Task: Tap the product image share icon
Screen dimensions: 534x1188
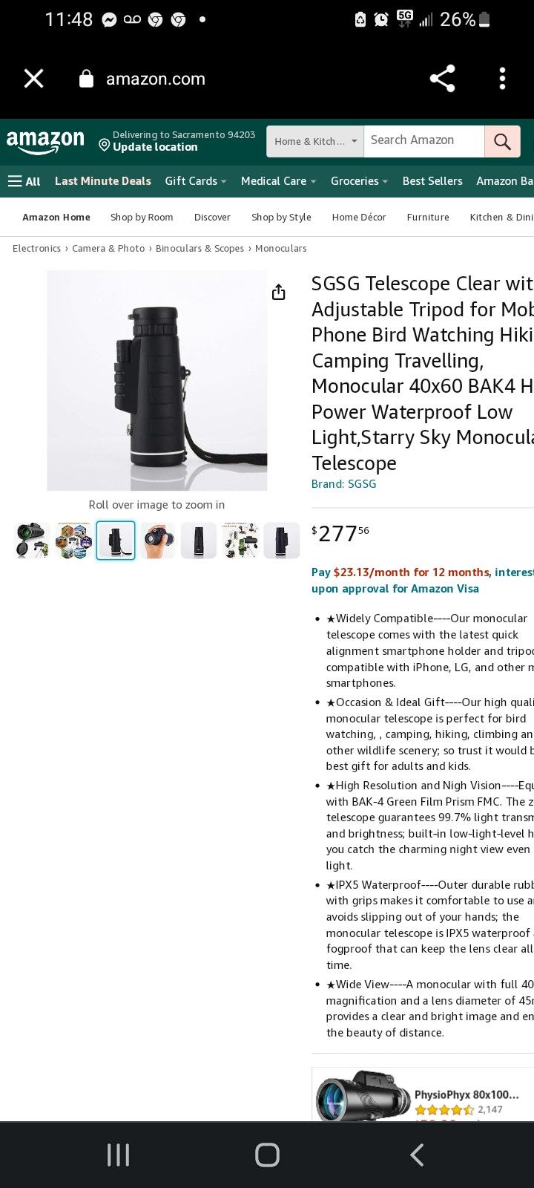Action: coord(278,292)
